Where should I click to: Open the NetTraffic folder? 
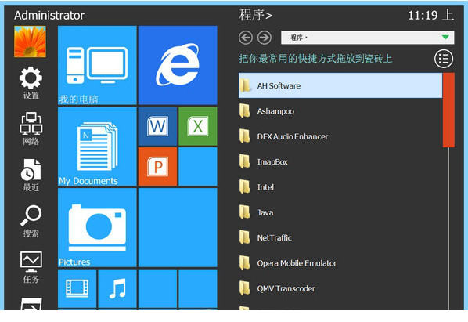coord(340,237)
